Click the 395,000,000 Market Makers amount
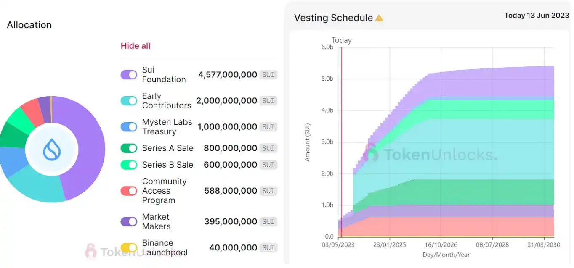Viewport: 574px width, 268px height. pos(231,221)
